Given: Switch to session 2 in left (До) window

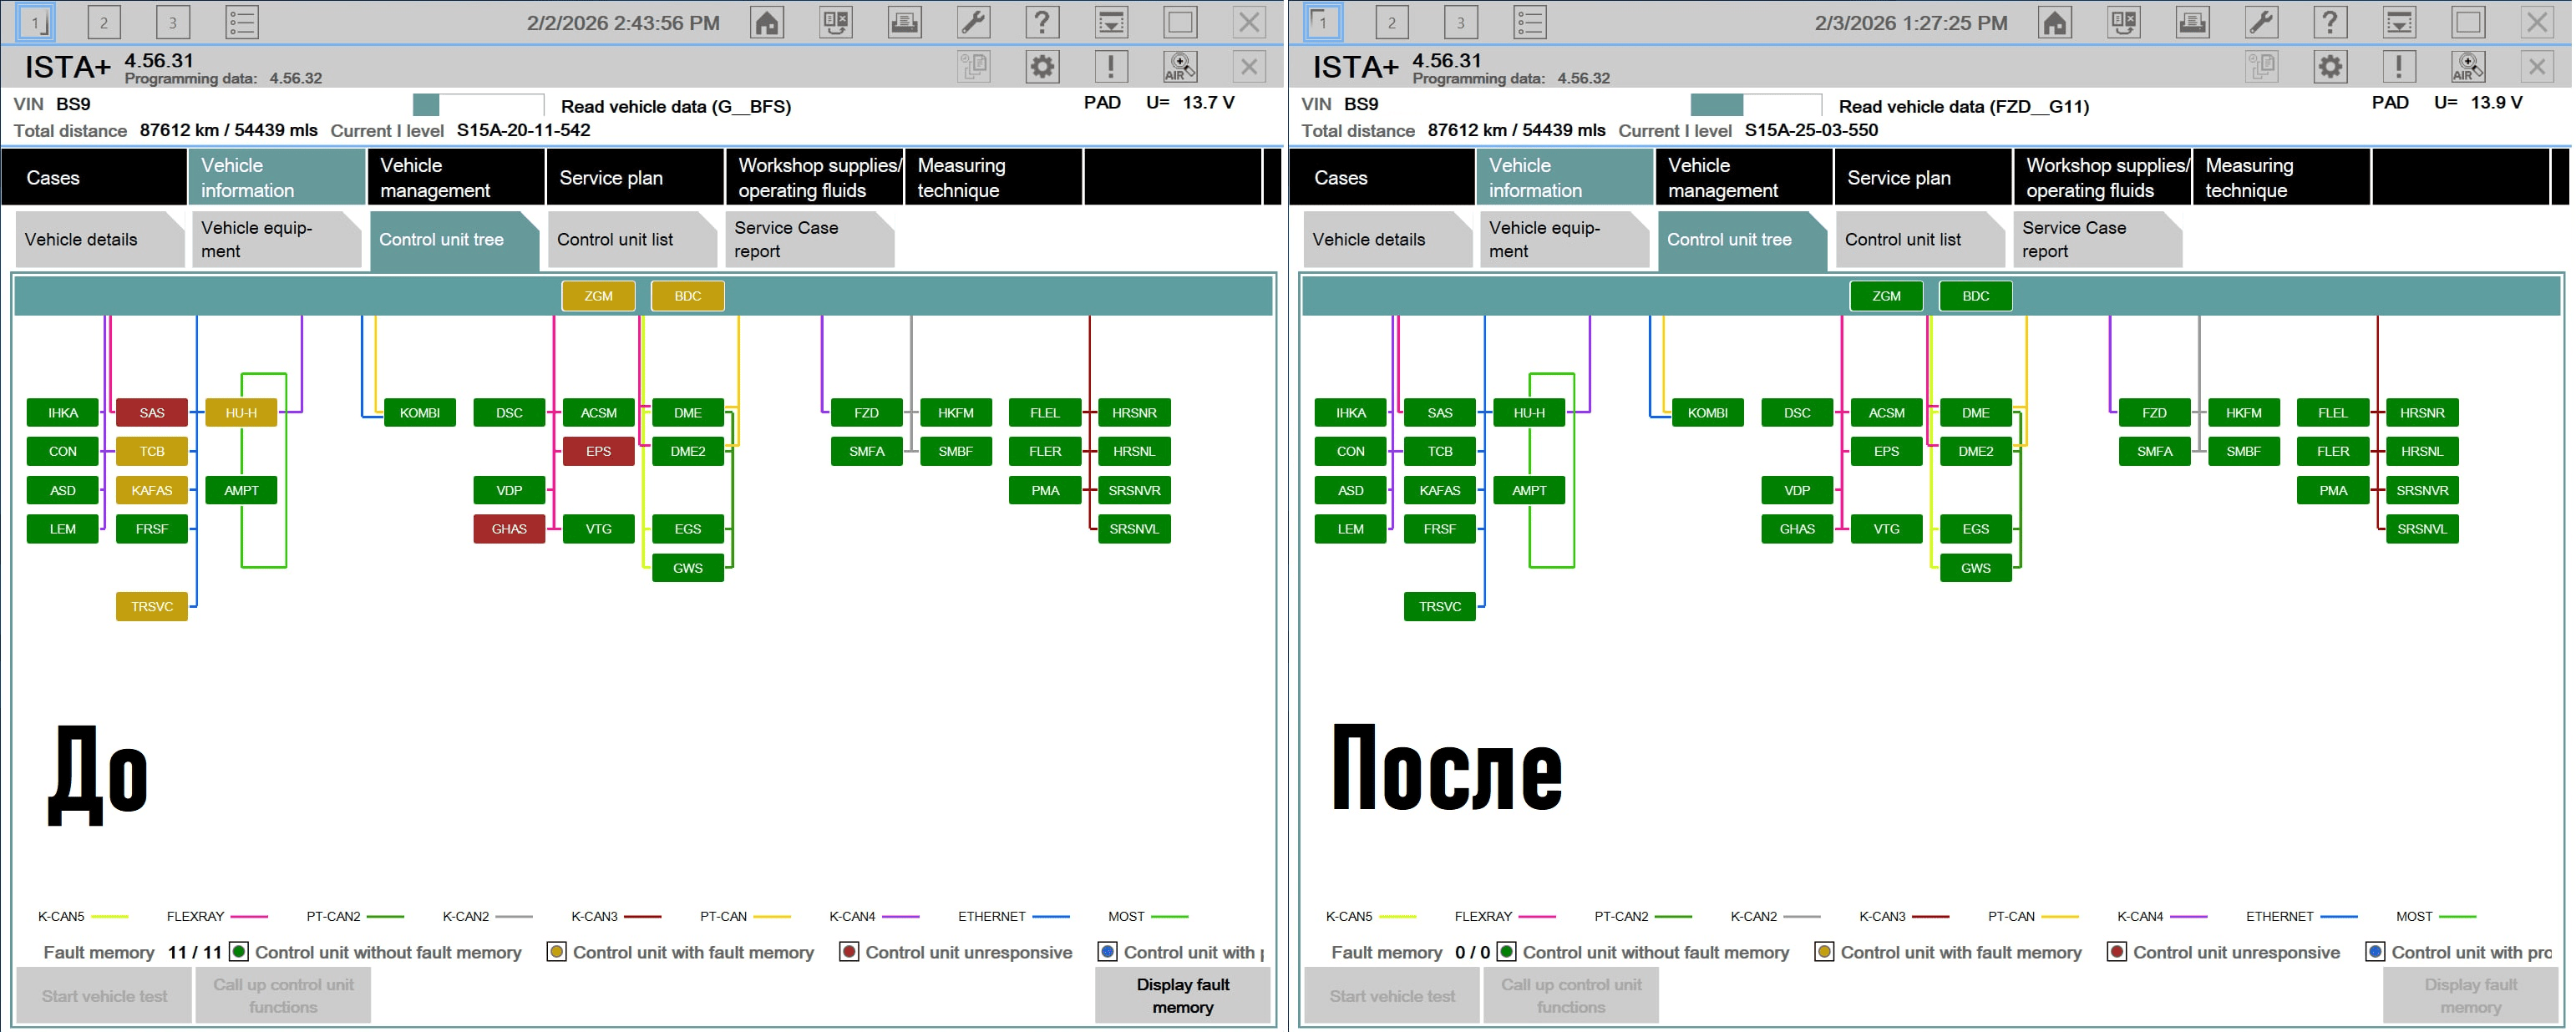Looking at the screenshot, I should tap(103, 22).
